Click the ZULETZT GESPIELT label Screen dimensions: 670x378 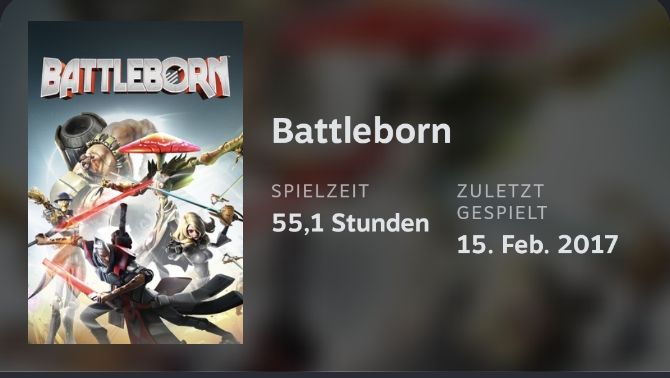coord(502,202)
